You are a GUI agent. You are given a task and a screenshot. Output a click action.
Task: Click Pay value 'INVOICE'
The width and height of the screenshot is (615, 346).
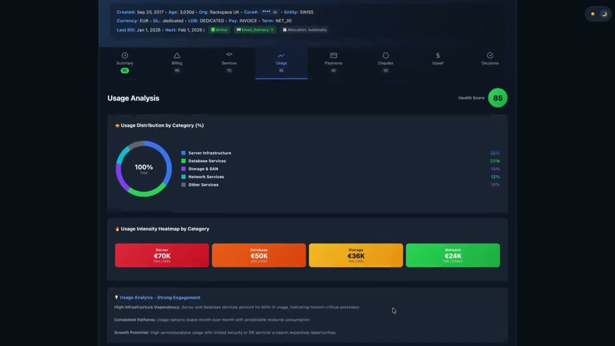click(248, 21)
